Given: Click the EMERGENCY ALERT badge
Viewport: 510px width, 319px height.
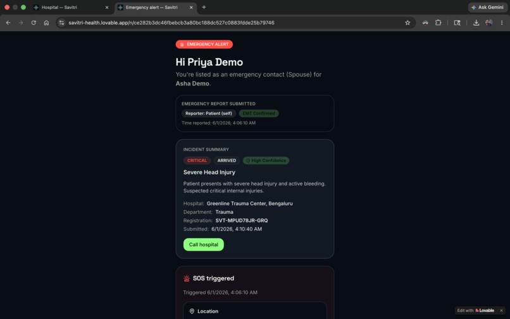Looking at the screenshot, I should [204, 44].
